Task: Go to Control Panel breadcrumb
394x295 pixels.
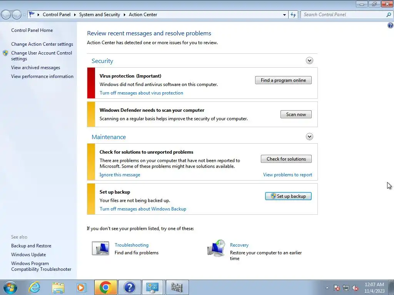Action: pos(57,15)
